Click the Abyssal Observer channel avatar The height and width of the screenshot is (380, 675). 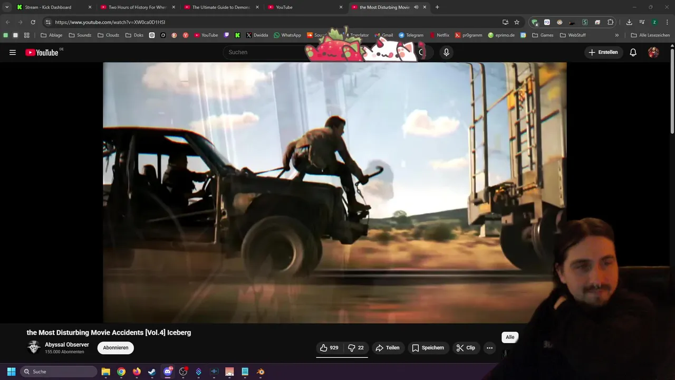click(34, 347)
